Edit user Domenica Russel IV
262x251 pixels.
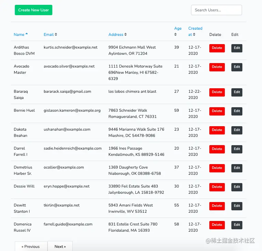click(237, 225)
